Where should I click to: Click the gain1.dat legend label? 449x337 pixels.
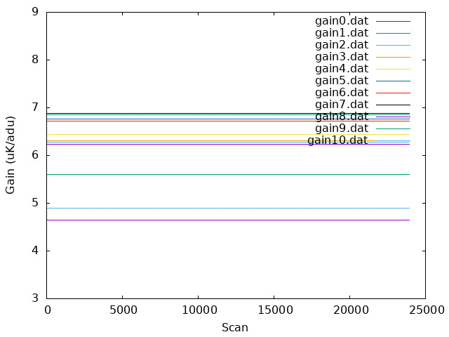click(342, 33)
